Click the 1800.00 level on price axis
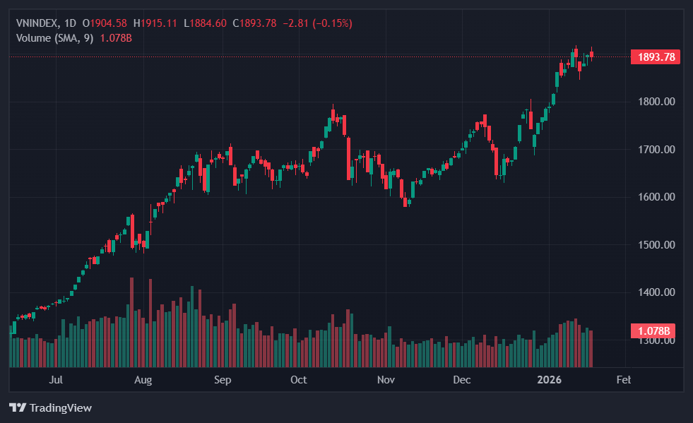This screenshot has height=423, width=693. 656,102
